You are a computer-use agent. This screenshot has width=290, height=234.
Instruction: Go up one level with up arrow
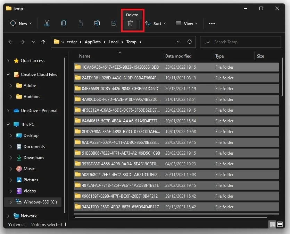point(43,42)
